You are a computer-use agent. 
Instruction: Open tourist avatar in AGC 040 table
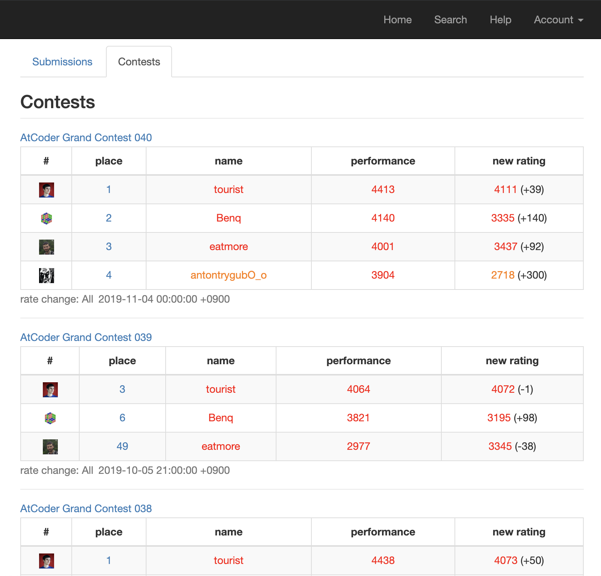[x=47, y=190]
